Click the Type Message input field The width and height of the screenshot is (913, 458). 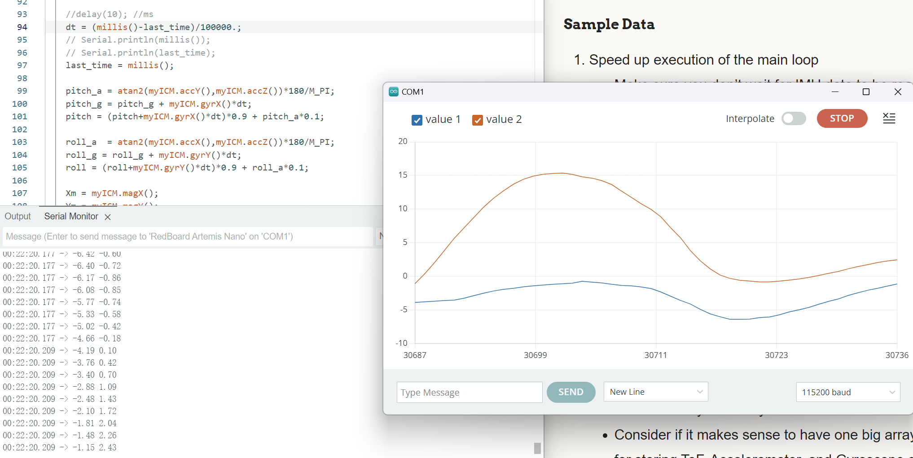click(x=470, y=393)
